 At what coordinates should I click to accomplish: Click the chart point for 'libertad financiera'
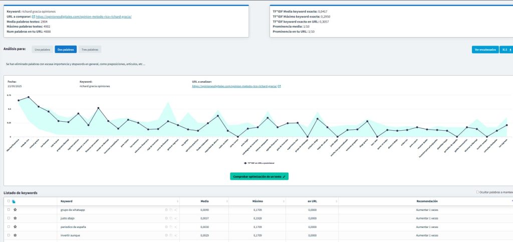[x=19, y=100]
